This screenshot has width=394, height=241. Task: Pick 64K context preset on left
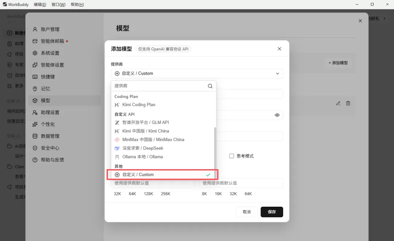tap(132, 194)
